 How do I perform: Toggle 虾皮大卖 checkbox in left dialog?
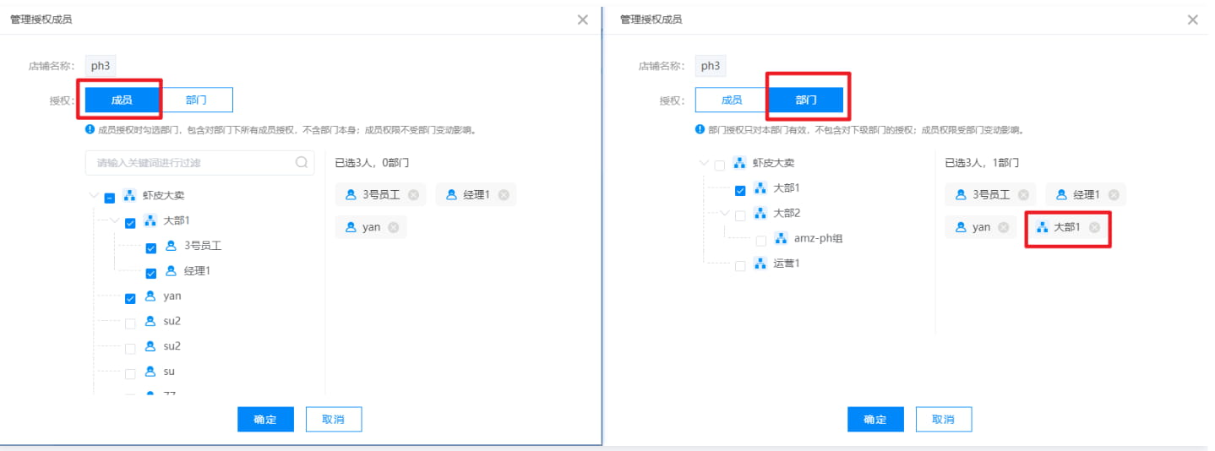click(x=110, y=198)
